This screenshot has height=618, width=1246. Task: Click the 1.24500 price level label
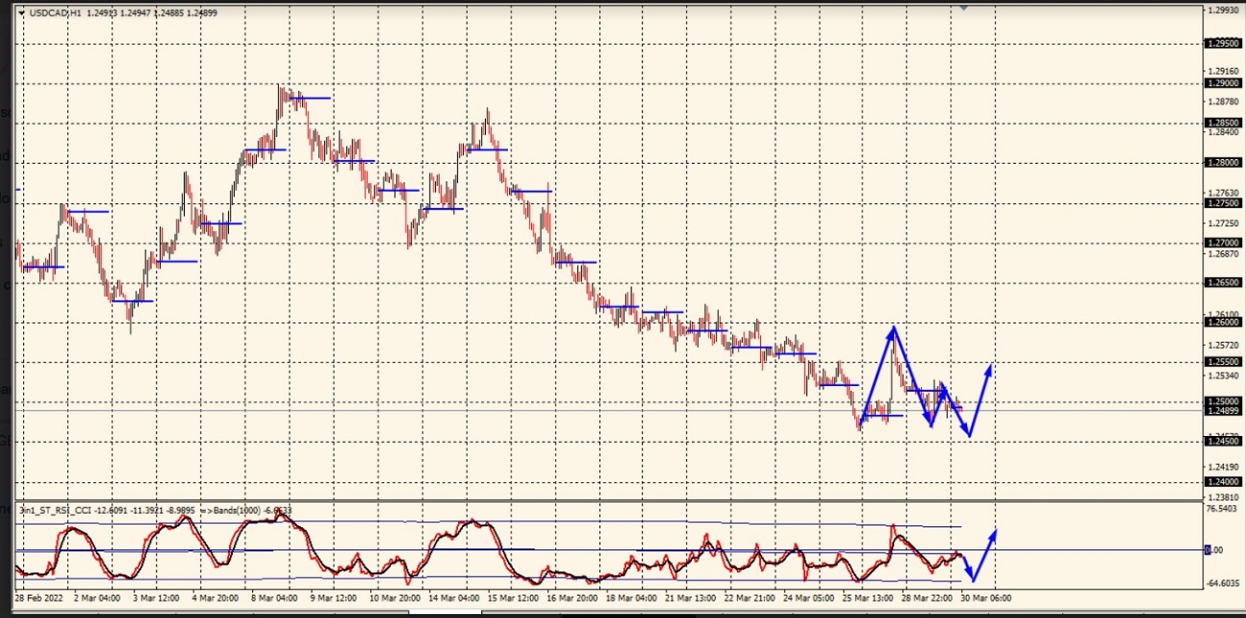1223,442
